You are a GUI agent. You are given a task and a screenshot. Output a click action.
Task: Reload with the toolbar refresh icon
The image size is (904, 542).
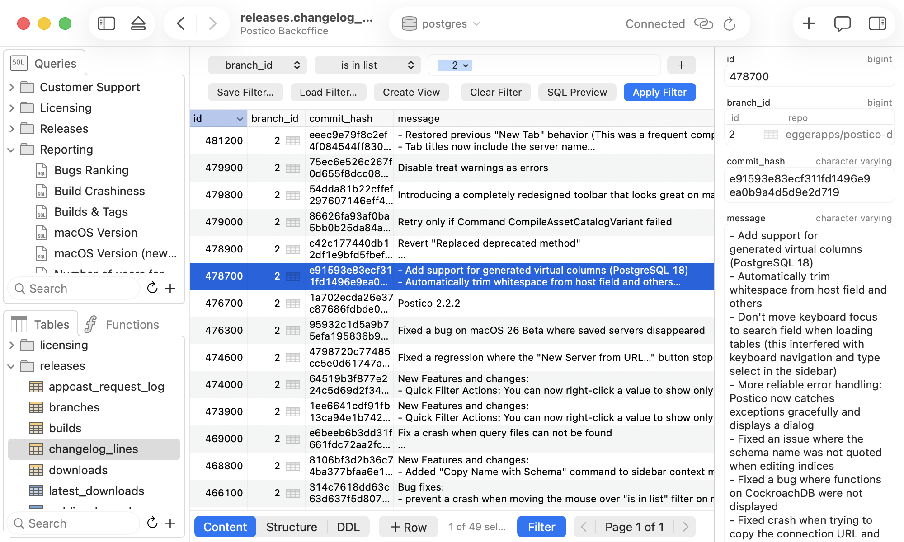[x=730, y=23]
